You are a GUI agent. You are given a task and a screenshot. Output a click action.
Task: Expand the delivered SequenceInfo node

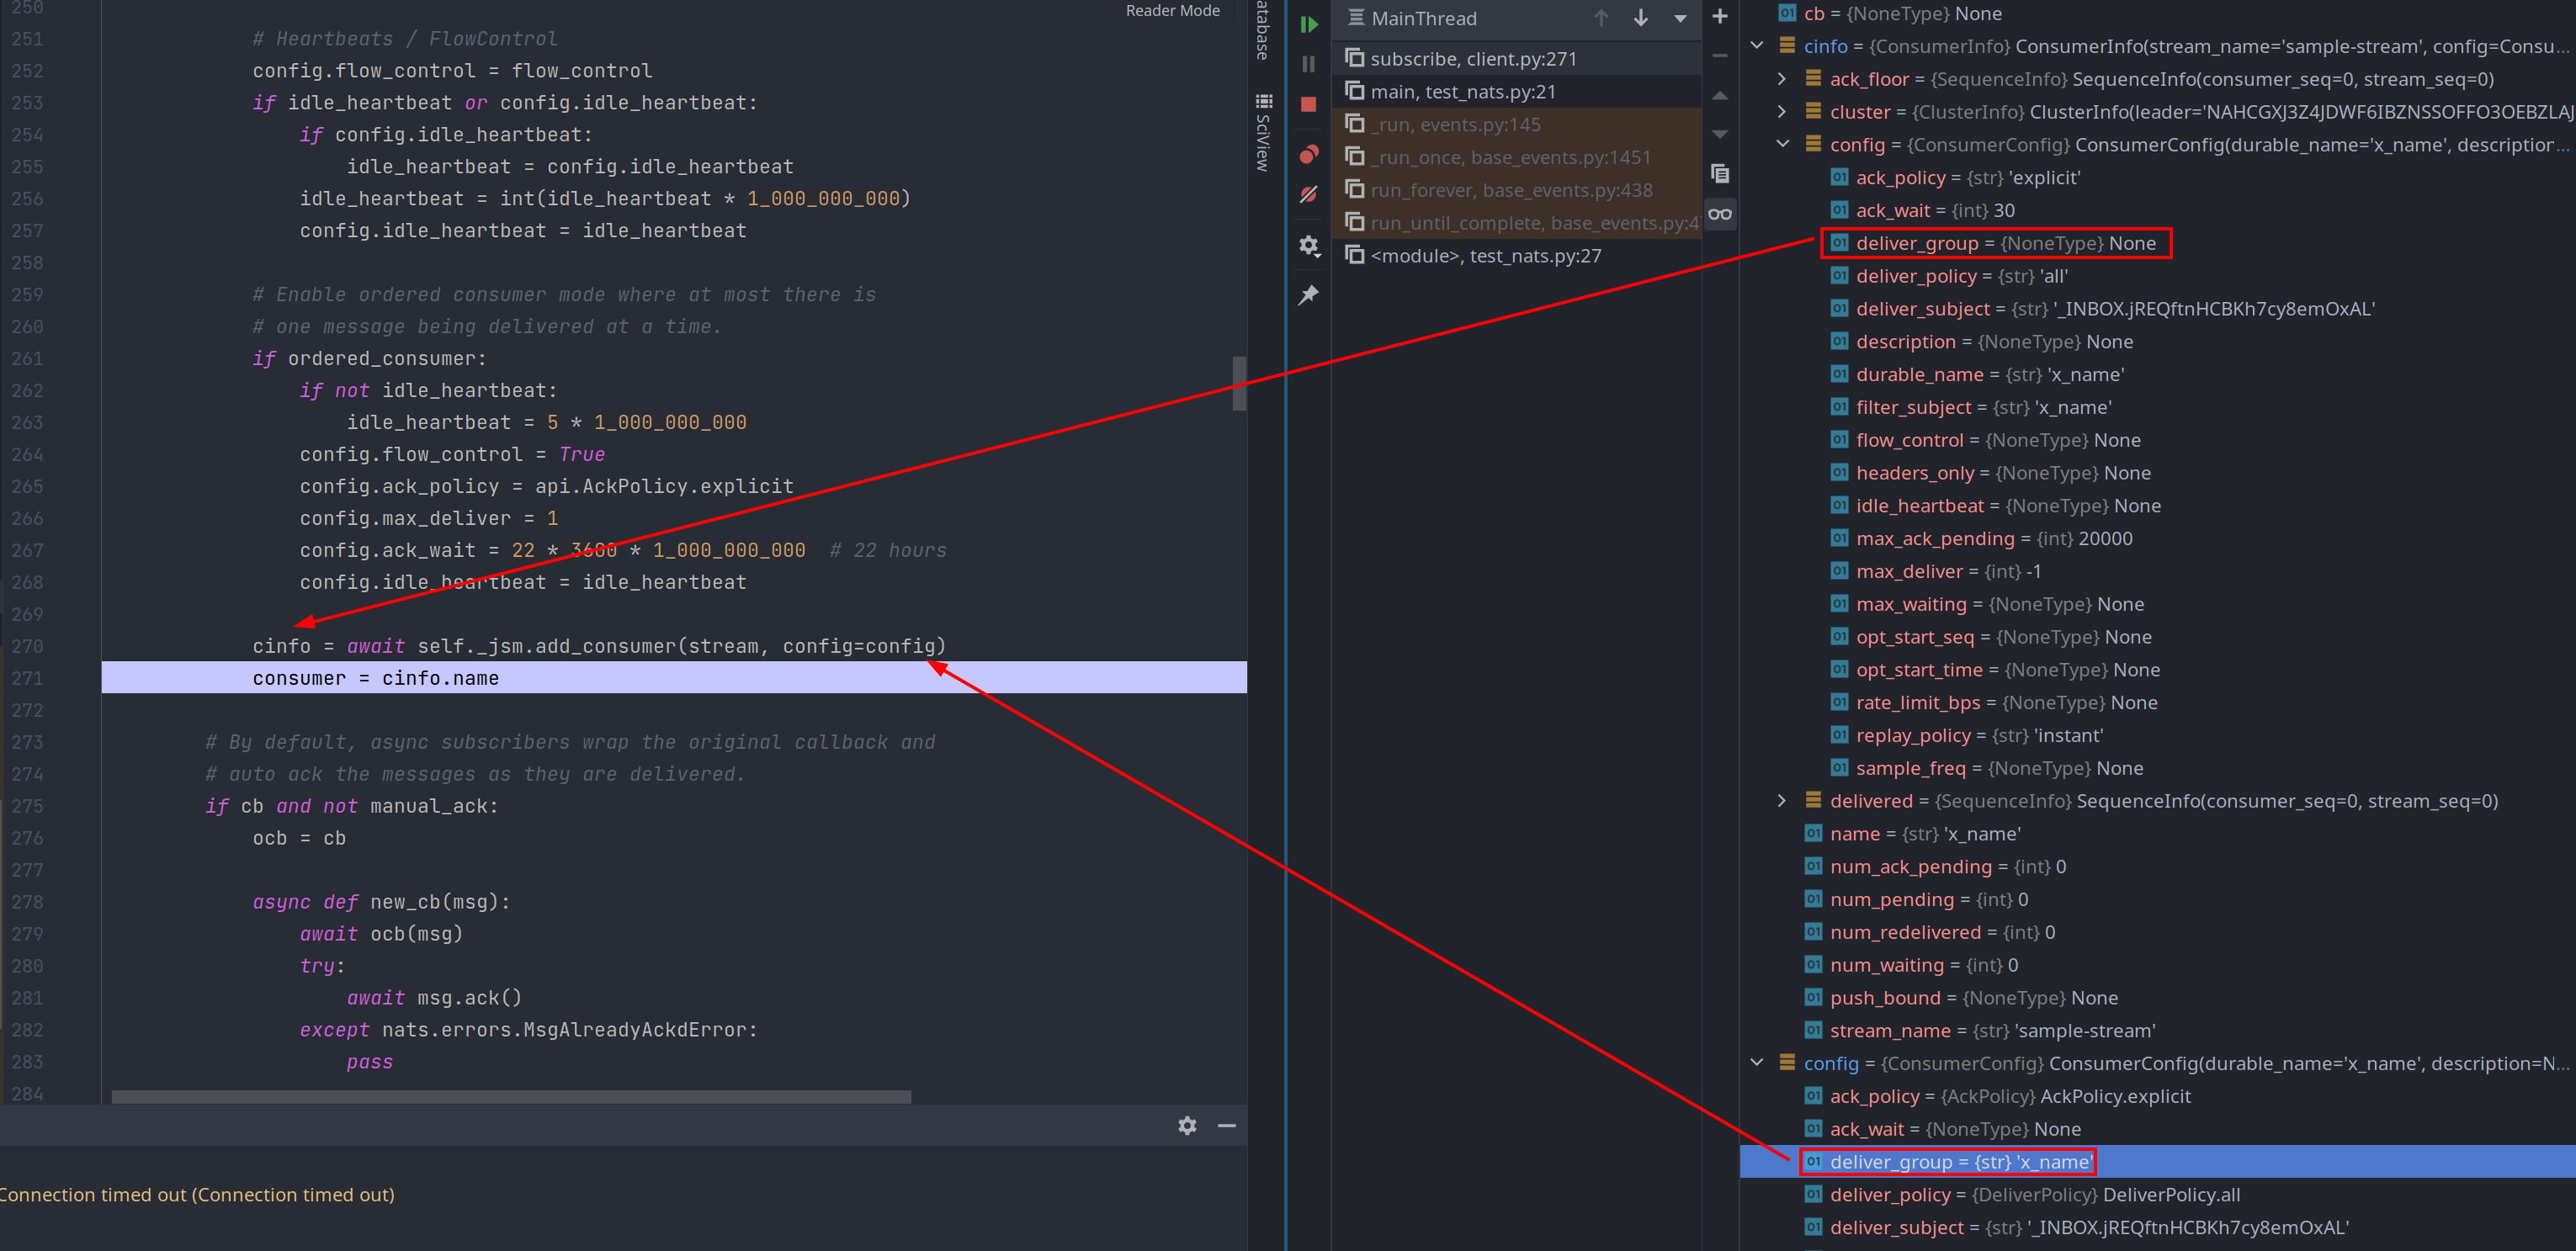pyautogui.click(x=1782, y=801)
